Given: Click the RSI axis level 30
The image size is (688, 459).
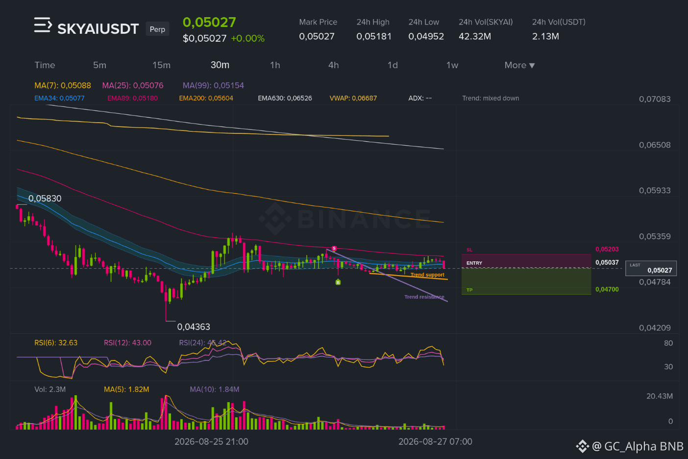Looking at the screenshot, I should 668,367.
